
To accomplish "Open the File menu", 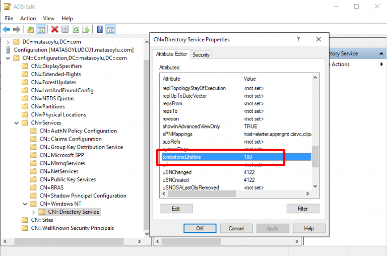I will coord(9,19).
